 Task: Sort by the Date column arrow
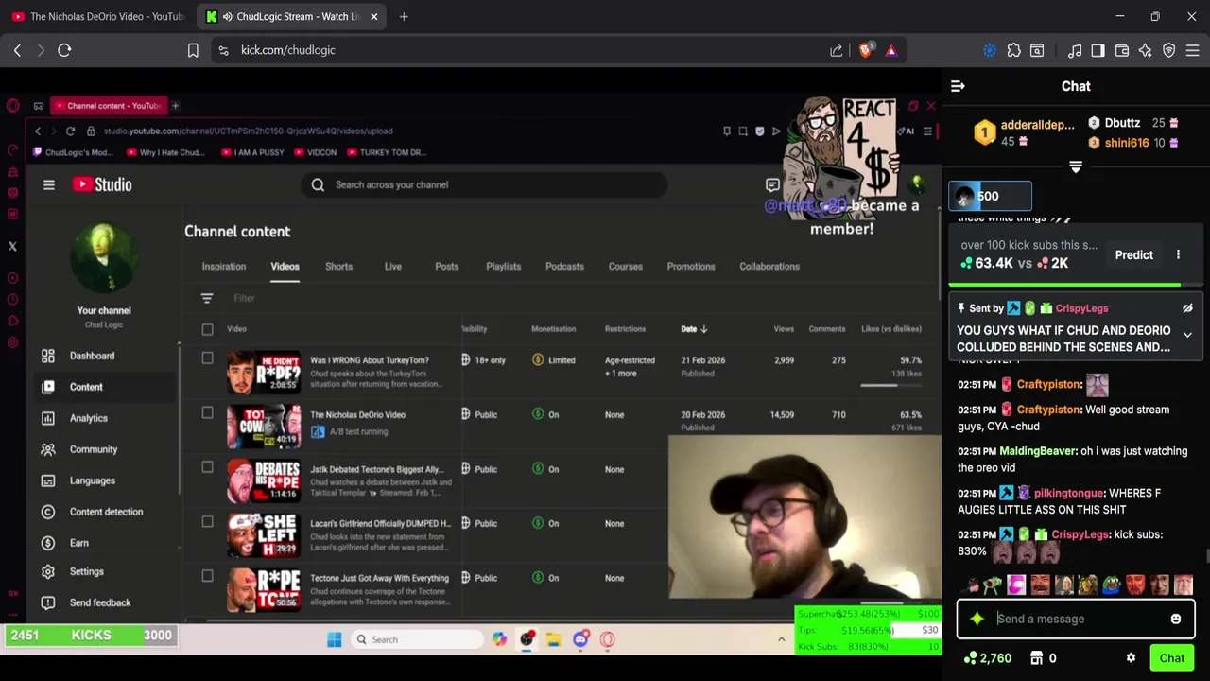(x=703, y=329)
